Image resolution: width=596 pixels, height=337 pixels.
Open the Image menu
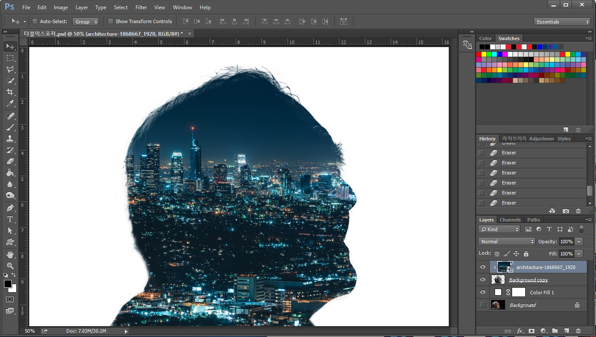coord(61,7)
